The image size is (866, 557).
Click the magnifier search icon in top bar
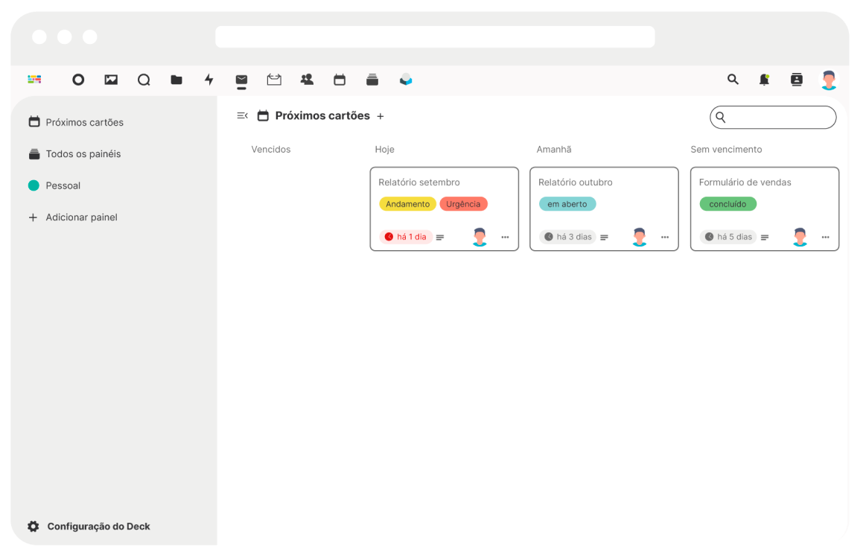pos(733,80)
